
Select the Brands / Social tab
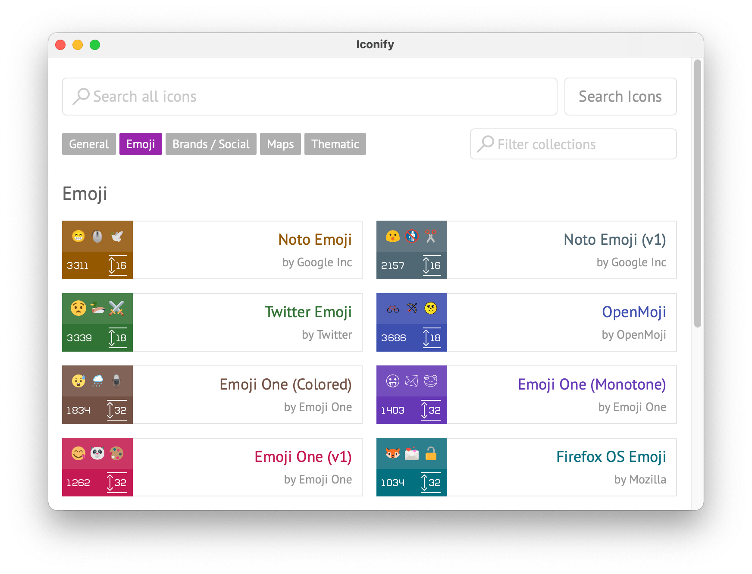211,144
